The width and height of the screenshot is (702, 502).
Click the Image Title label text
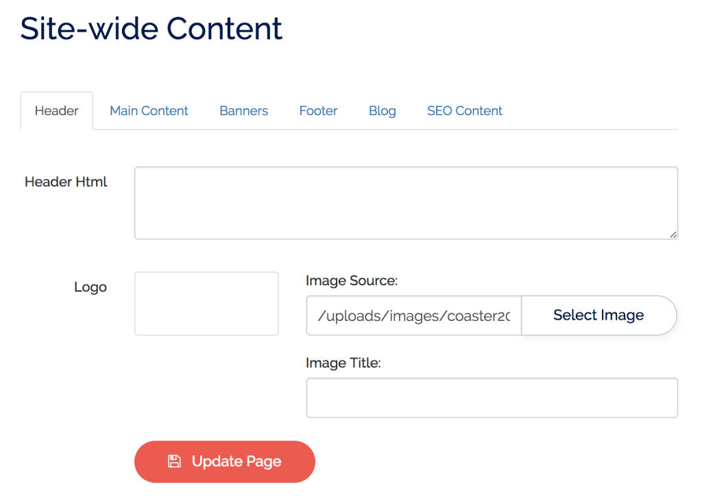point(341,363)
